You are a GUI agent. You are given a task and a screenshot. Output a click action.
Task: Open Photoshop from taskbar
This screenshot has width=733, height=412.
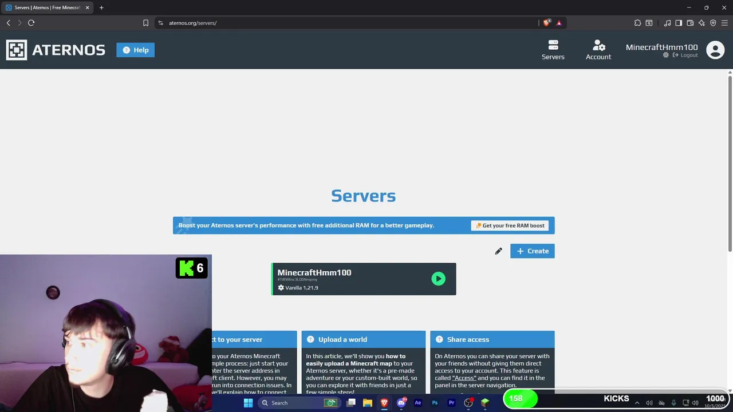tap(435, 403)
